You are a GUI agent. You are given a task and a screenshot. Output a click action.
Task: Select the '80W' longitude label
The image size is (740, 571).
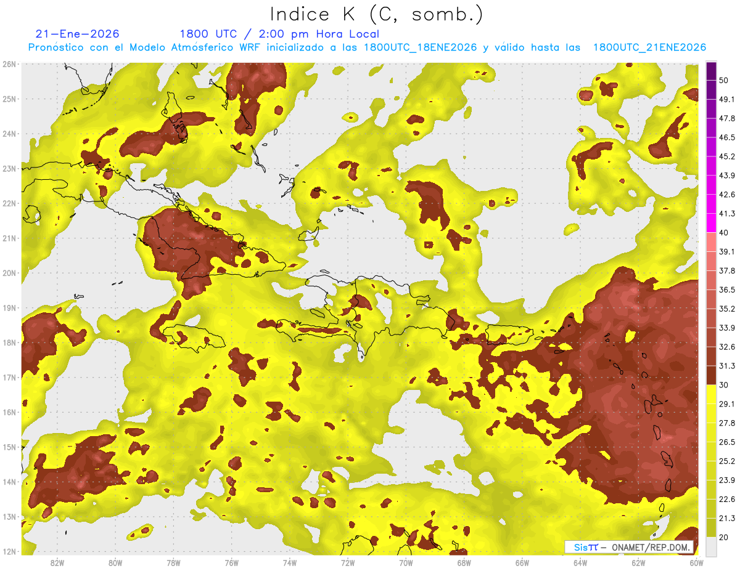click(115, 562)
